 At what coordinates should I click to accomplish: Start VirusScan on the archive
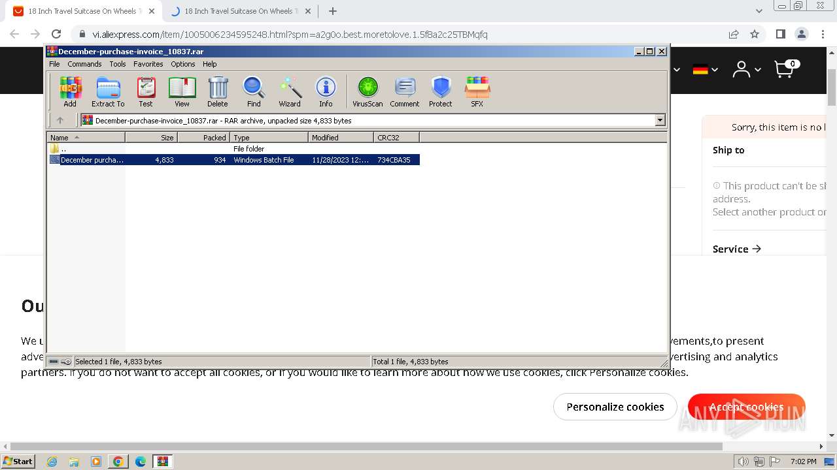tap(367, 91)
